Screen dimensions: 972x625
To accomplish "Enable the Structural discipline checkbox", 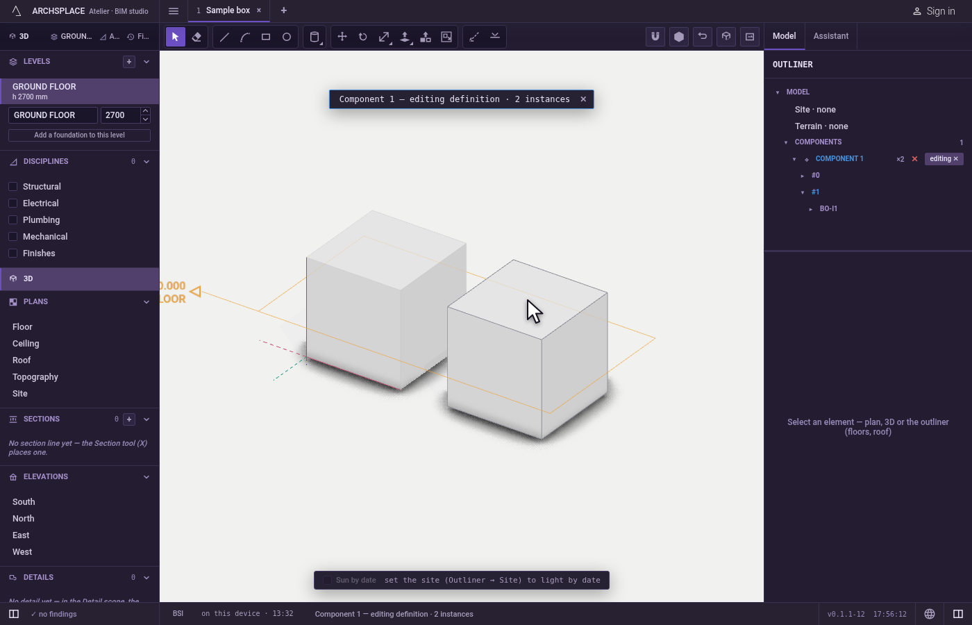I will 12,187.
